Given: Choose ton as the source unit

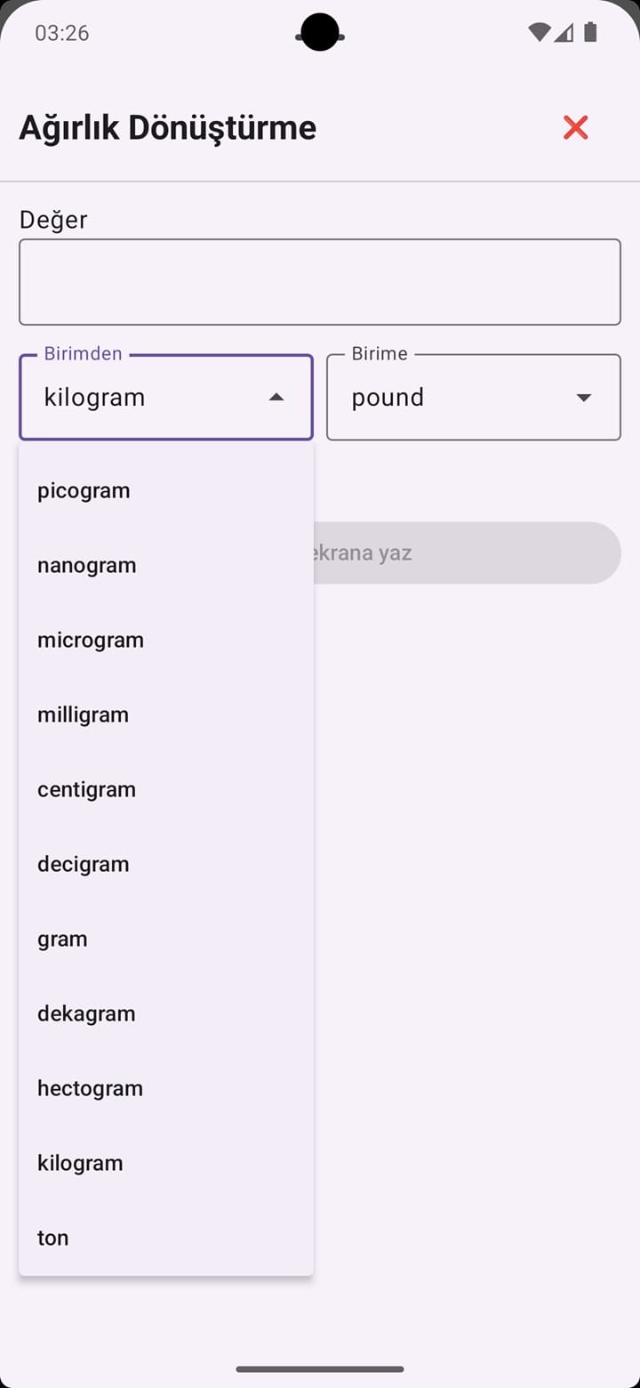Looking at the screenshot, I should tap(52, 1237).
